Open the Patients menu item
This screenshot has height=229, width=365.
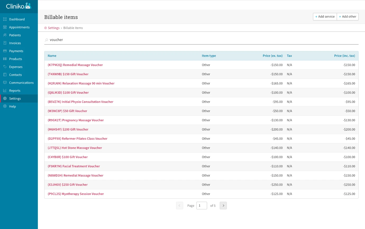click(x=19, y=35)
